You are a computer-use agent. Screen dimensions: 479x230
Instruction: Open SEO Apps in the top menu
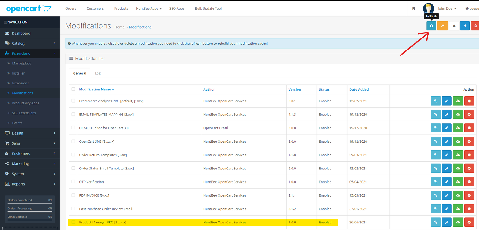coord(177,8)
